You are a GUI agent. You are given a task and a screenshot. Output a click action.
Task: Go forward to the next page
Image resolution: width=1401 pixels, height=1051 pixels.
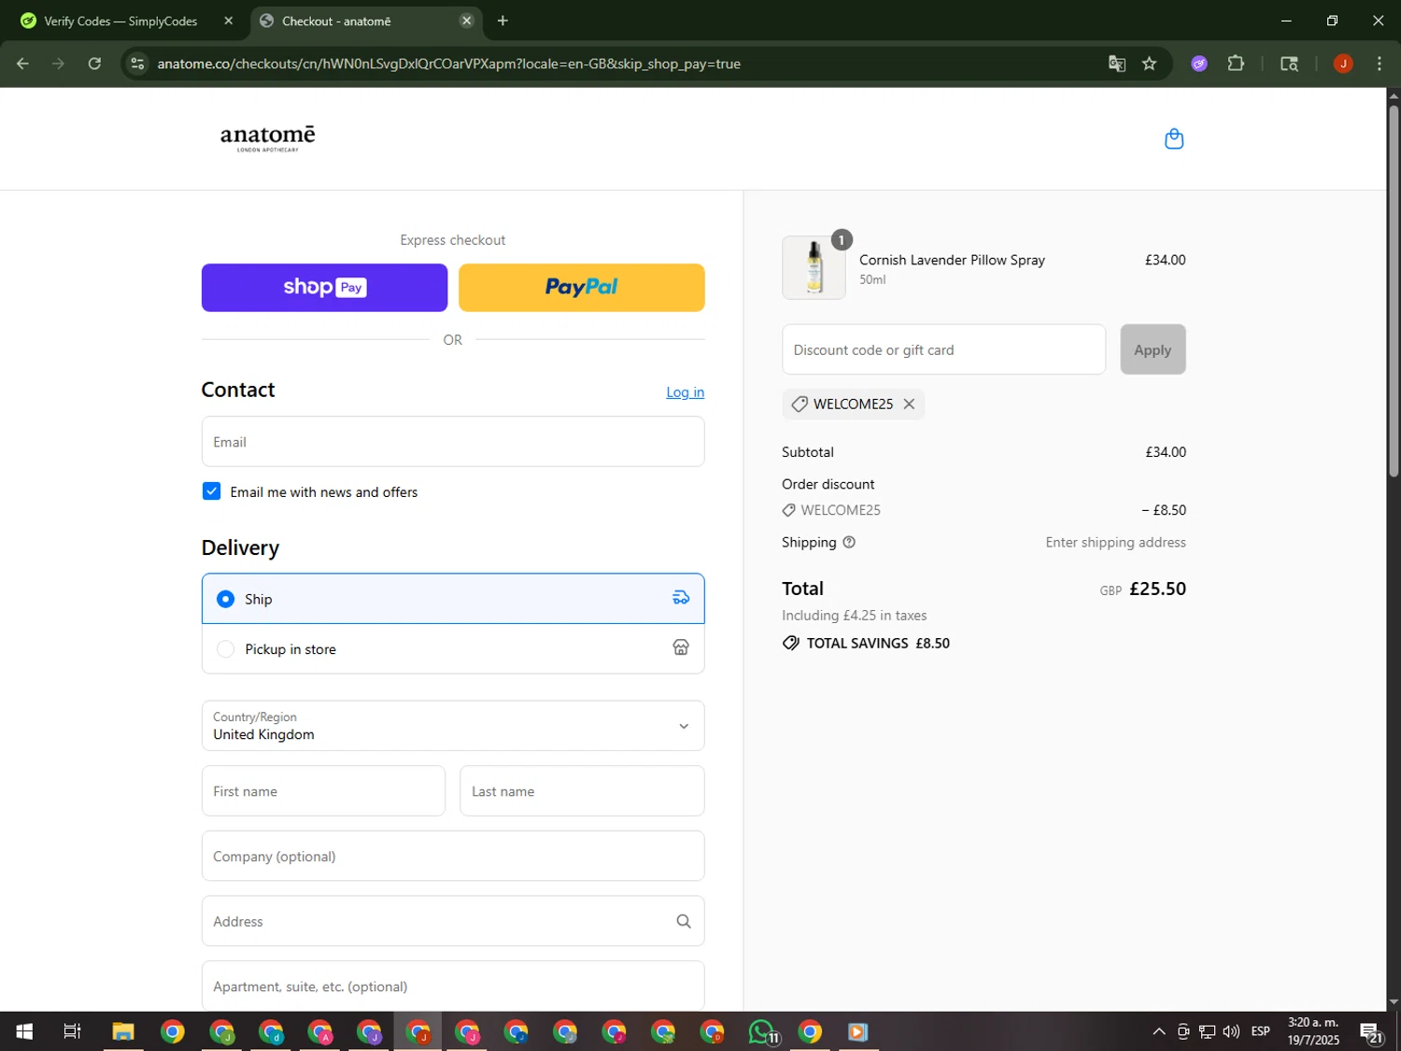tap(58, 64)
